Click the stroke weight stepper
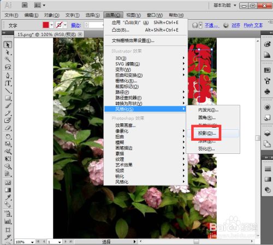The image size is (273, 245). click(87, 25)
